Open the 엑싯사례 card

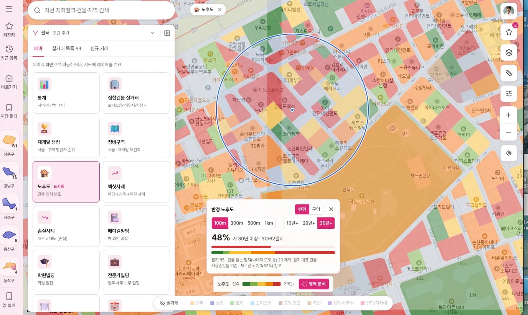pos(136,182)
